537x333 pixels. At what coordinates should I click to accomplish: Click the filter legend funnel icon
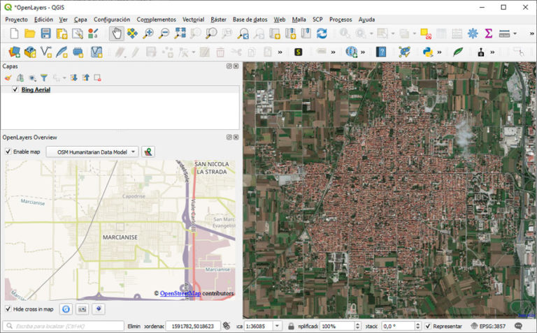(x=44, y=78)
